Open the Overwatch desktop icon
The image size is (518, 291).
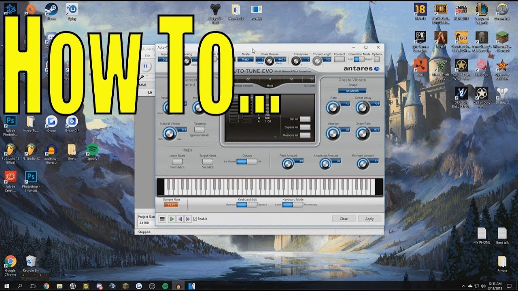(502, 12)
